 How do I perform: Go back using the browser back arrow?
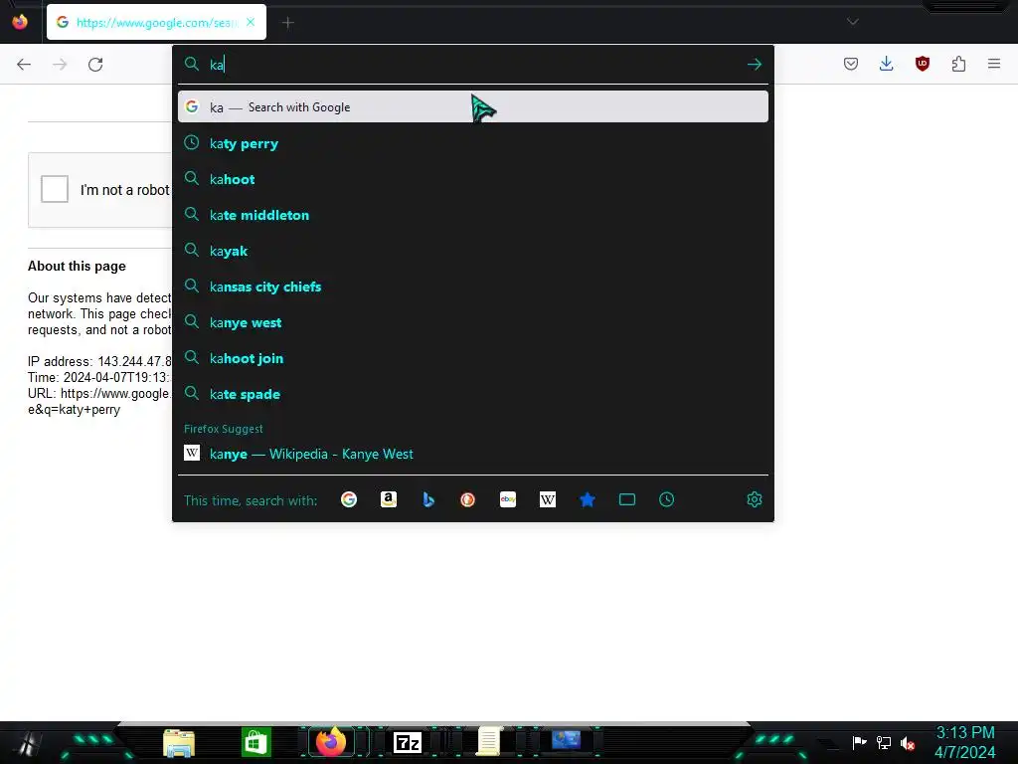[x=24, y=65]
